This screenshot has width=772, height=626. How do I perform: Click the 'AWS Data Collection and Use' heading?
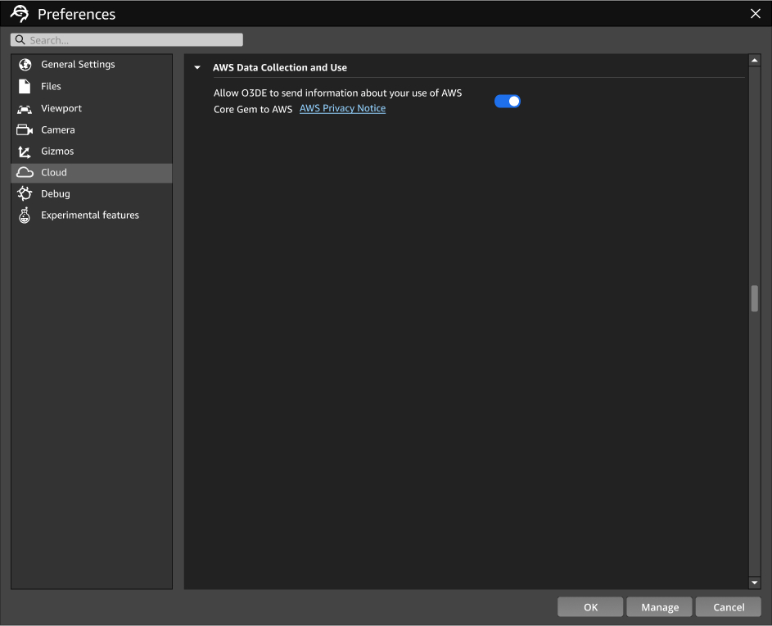(280, 67)
